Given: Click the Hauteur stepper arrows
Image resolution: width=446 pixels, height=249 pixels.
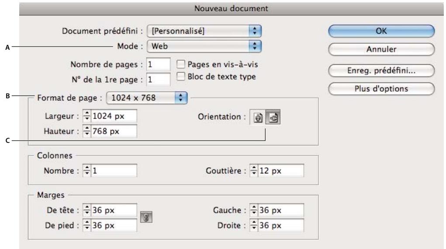Looking at the screenshot, I should [87, 131].
